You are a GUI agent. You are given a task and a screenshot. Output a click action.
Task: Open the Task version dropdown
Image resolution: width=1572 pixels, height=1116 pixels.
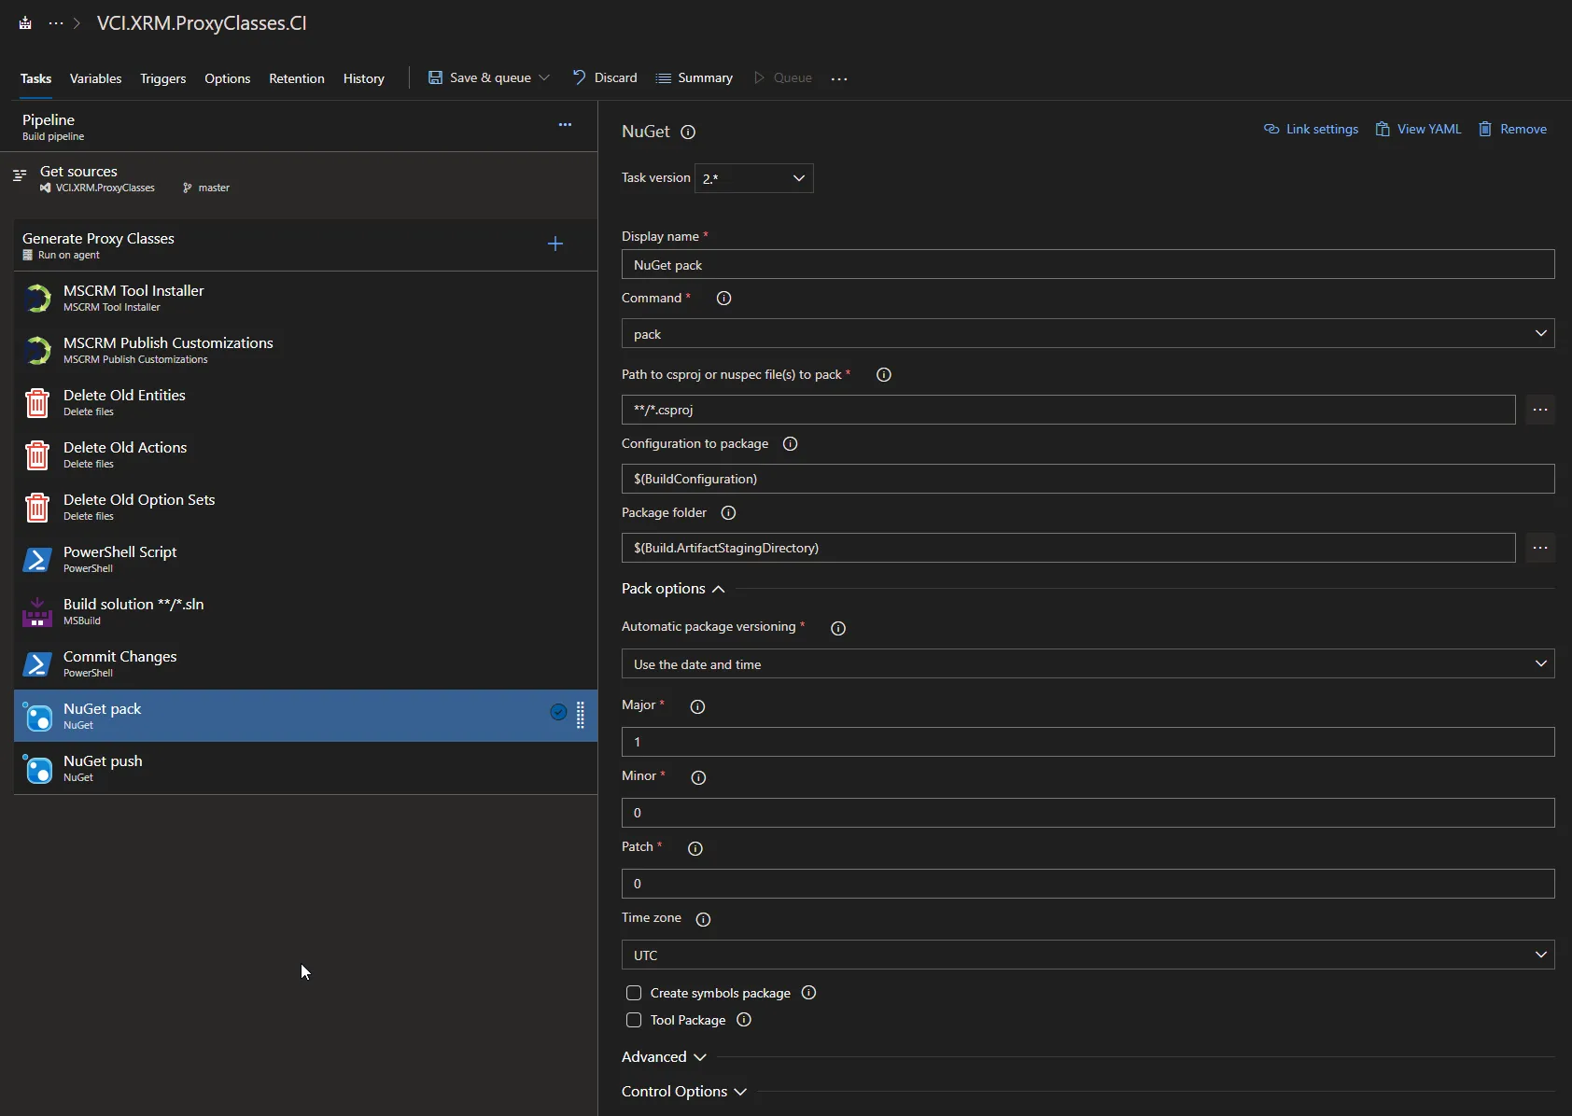753,178
